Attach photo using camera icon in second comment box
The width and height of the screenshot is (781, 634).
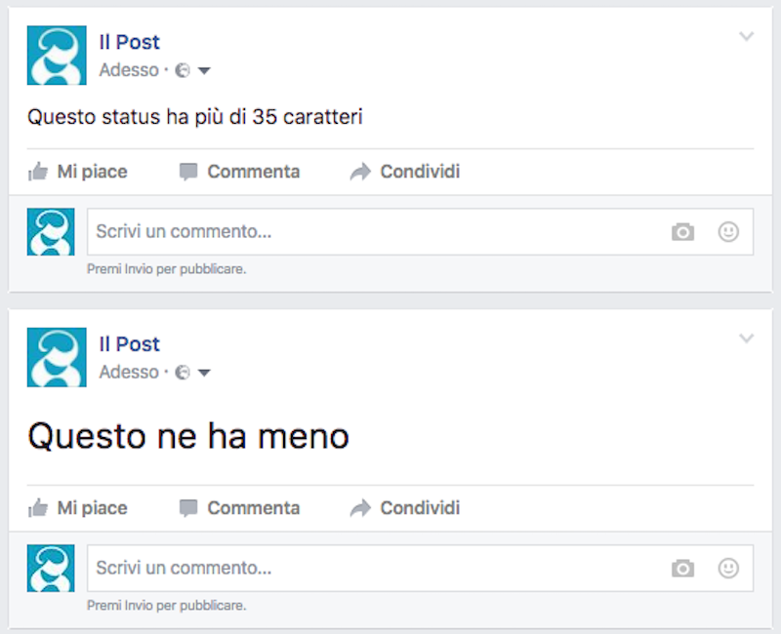(x=682, y=568)
